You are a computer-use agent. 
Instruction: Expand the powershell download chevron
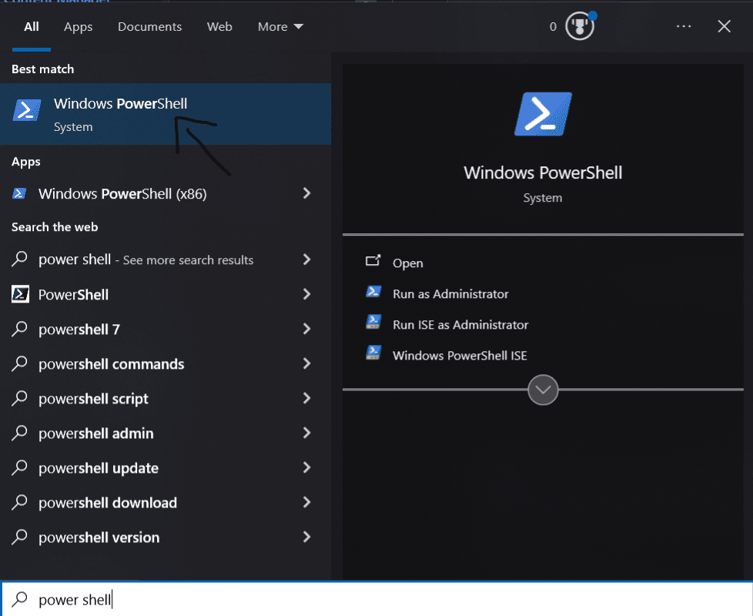[307, 502]
